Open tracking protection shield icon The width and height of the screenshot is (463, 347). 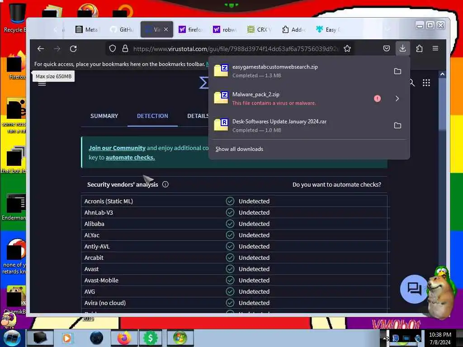click(x=113, y=48)
